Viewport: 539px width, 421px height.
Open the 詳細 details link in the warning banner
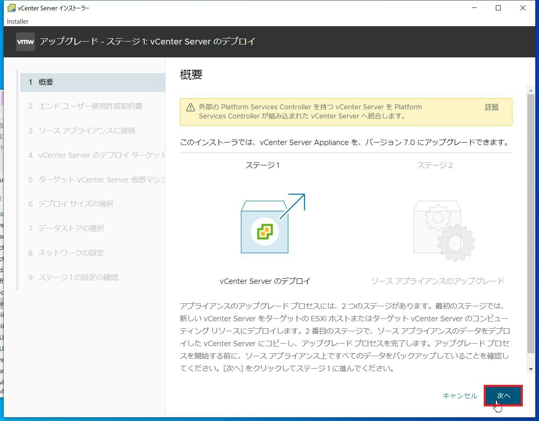click(492, 107)
